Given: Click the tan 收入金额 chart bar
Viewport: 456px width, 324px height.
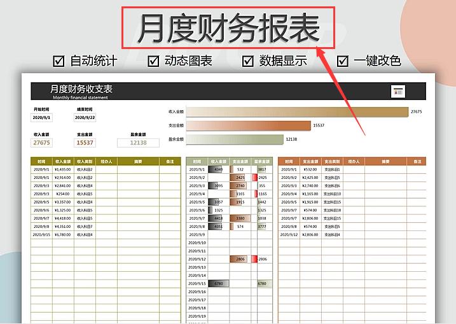Looking at the screenshot, I should pyautogui.click(x=297, y=112).
